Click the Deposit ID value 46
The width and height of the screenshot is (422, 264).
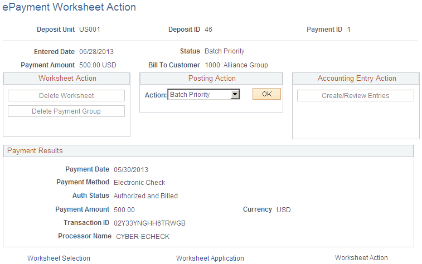(208, 30)
